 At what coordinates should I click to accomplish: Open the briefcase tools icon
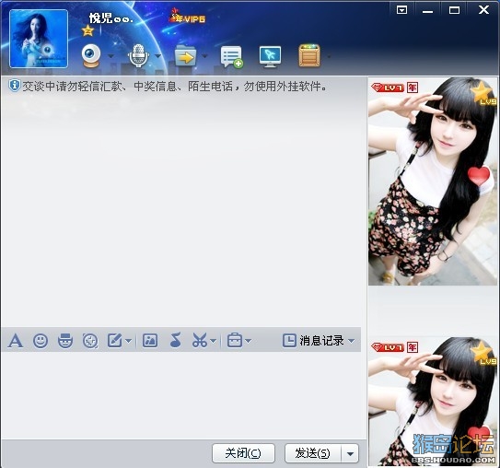[x=235, y=340]
